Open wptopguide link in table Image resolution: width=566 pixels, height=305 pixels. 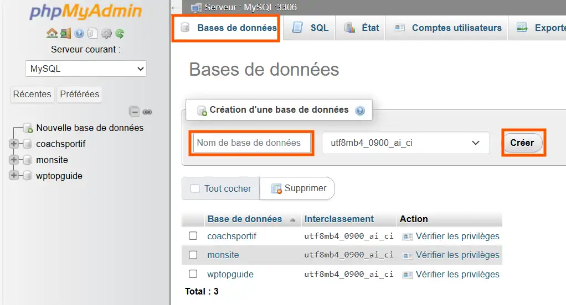tap(230, 275)
